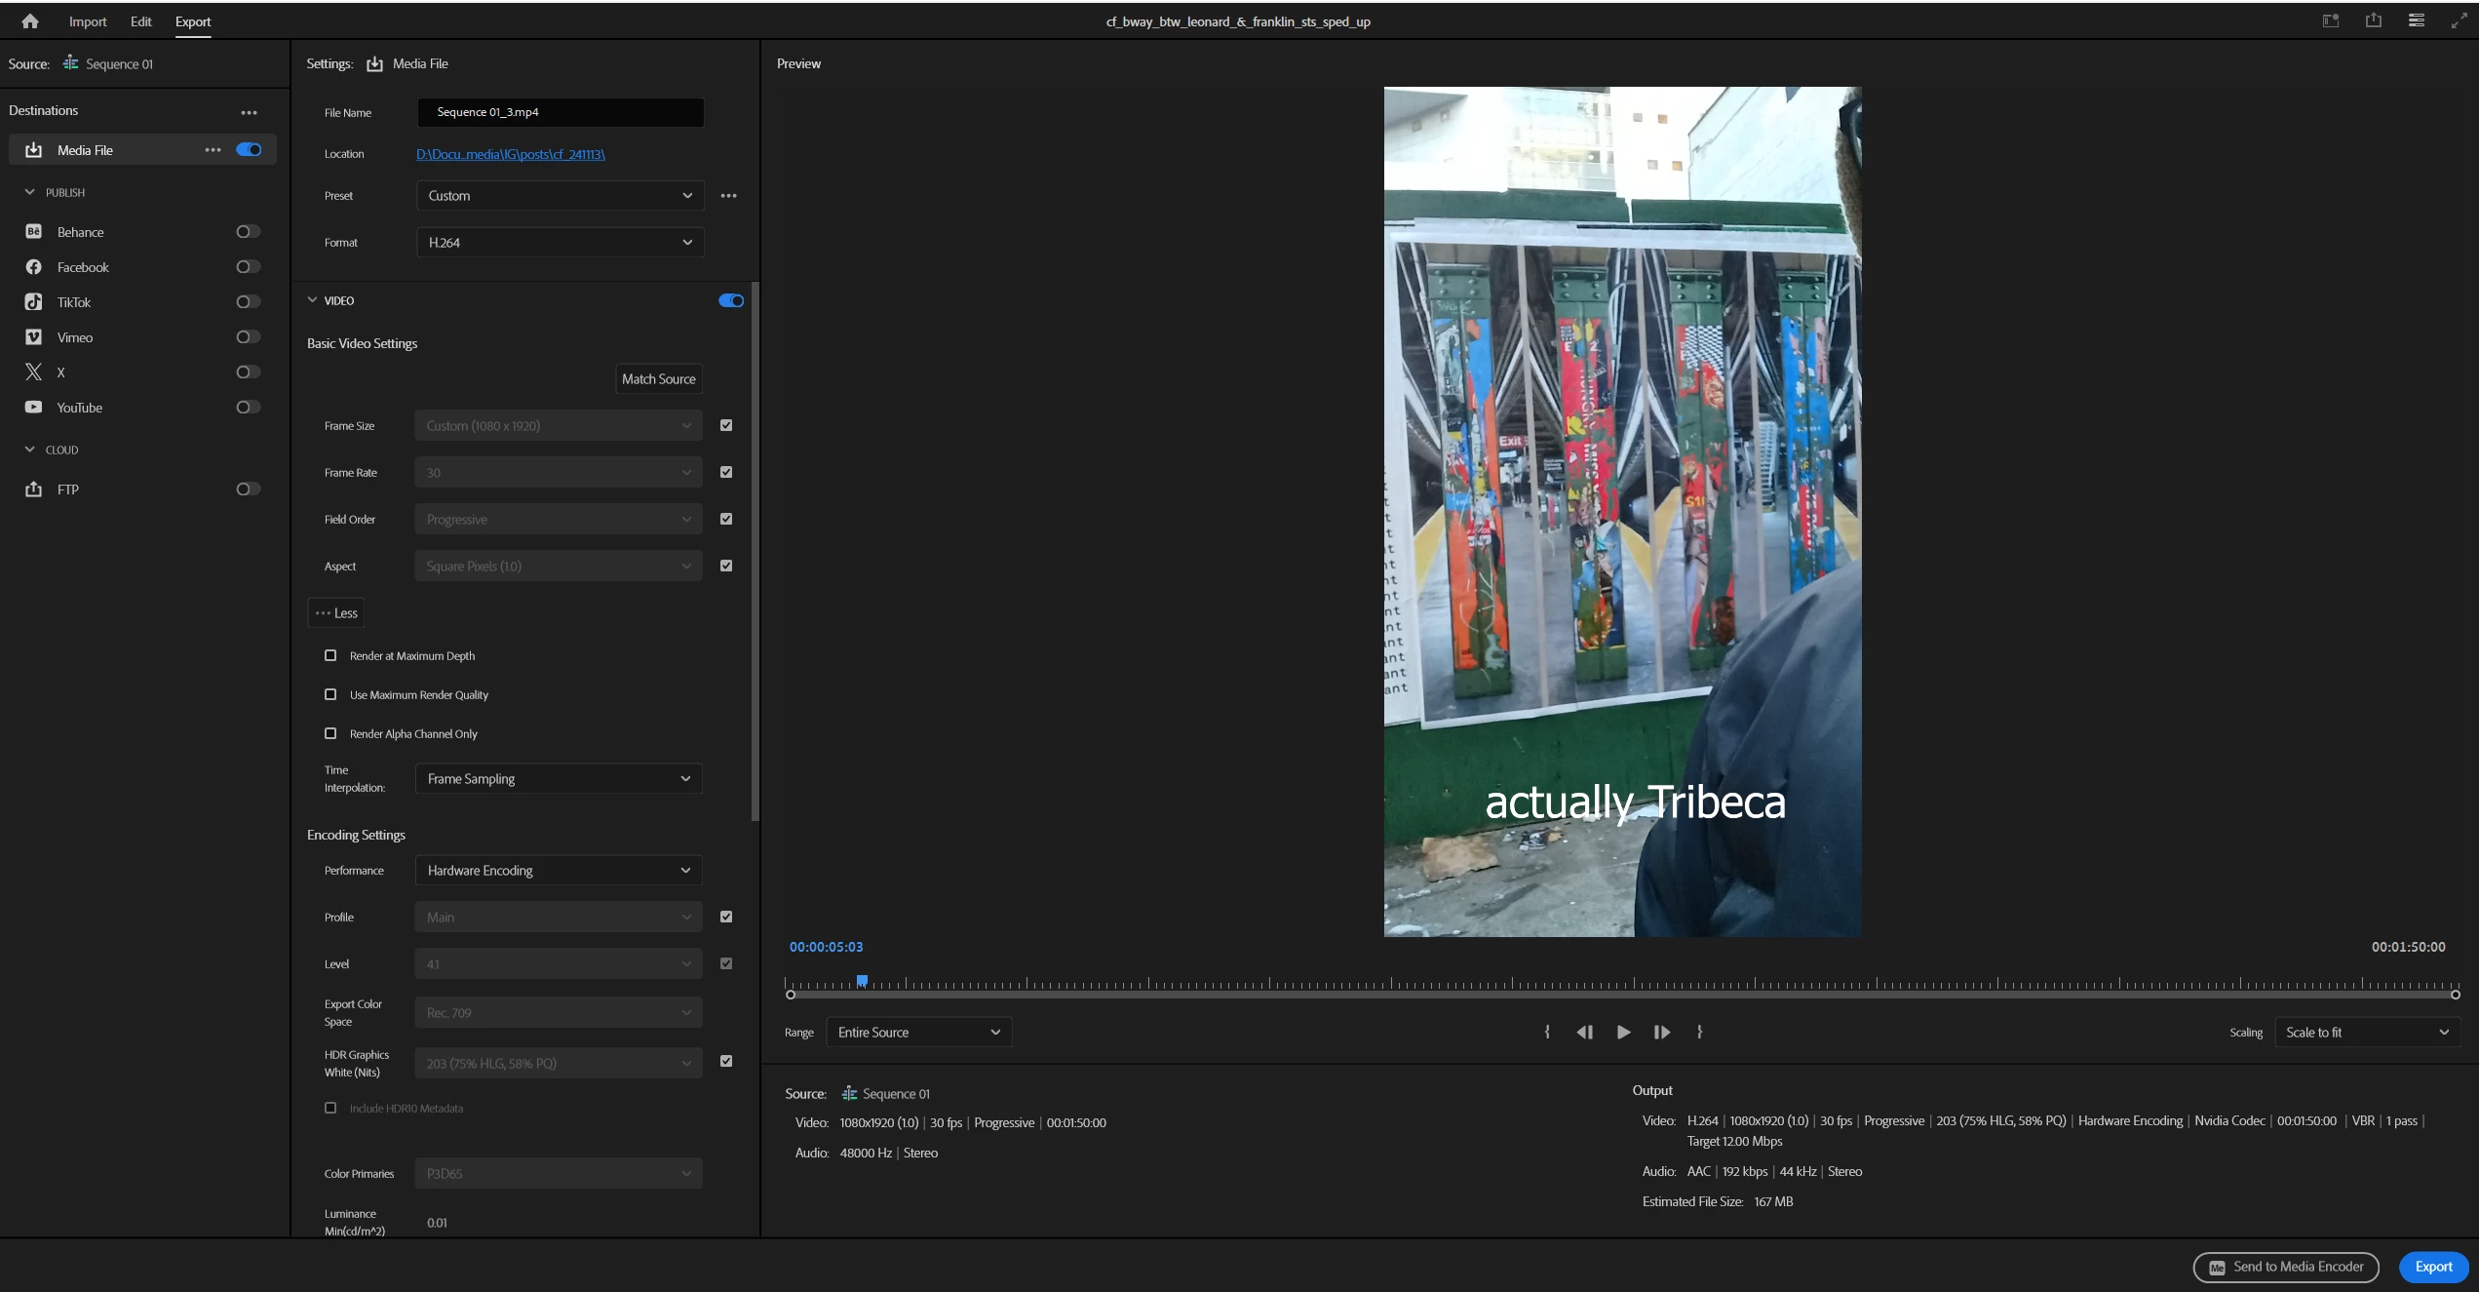2479x1292 pixels.
Task: Play the preview video
Action: [1623, 1032]
